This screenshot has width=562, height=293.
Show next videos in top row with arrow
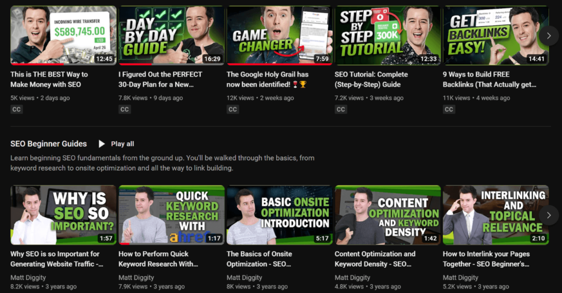[549, 36]
